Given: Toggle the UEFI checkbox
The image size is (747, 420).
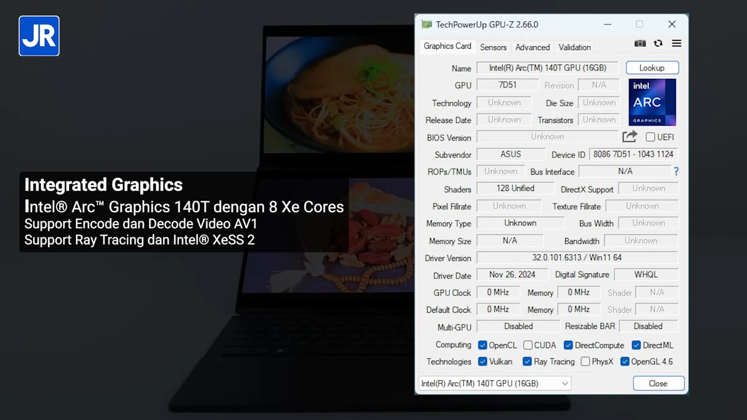Looking at the screenshot, I should click(650, 136).
